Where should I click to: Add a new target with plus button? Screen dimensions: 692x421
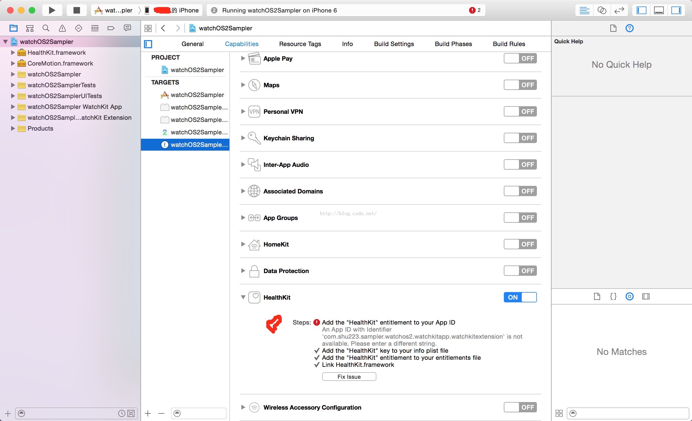pyautogui.click(x=148, y=413)
